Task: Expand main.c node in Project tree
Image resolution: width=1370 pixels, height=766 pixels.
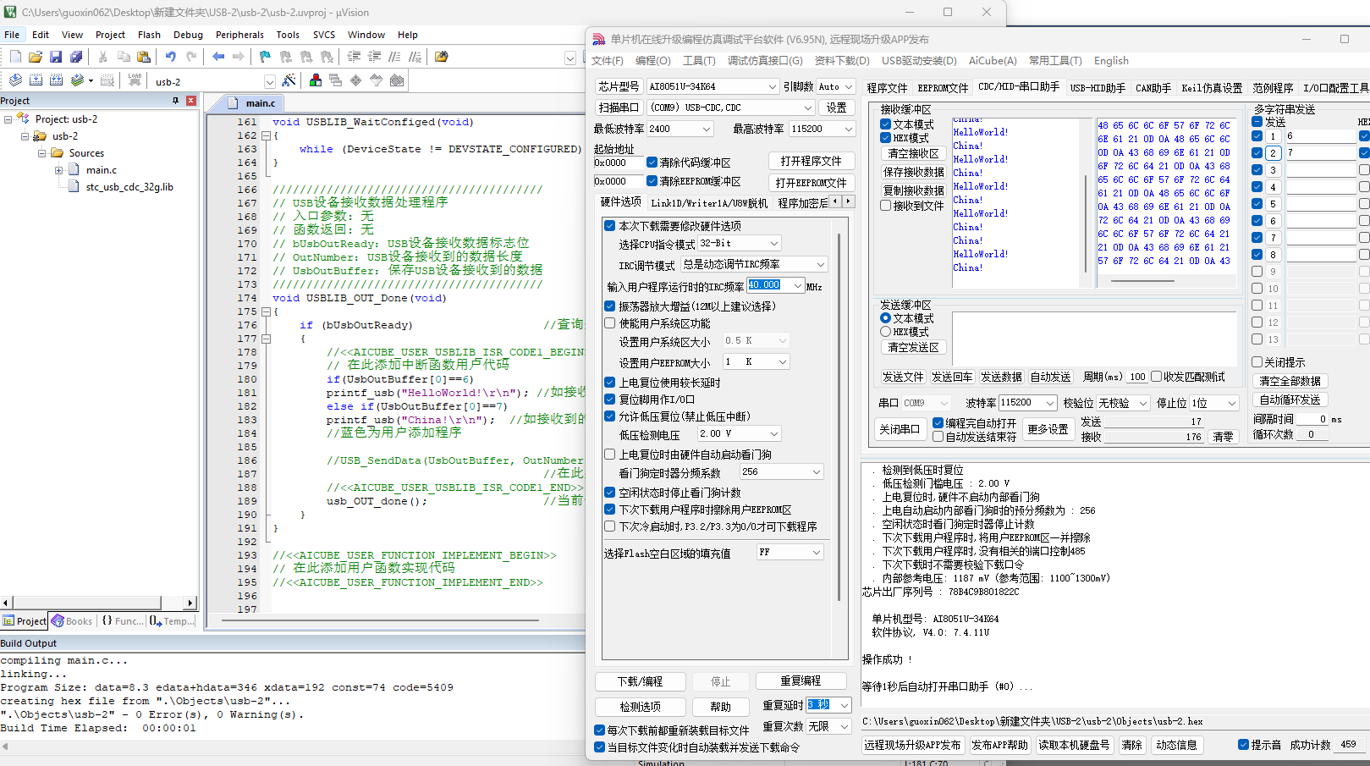Action: point(58,170)
